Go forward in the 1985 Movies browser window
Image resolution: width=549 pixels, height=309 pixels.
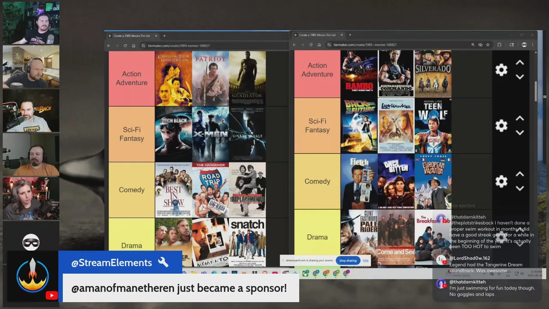[302, 45]
